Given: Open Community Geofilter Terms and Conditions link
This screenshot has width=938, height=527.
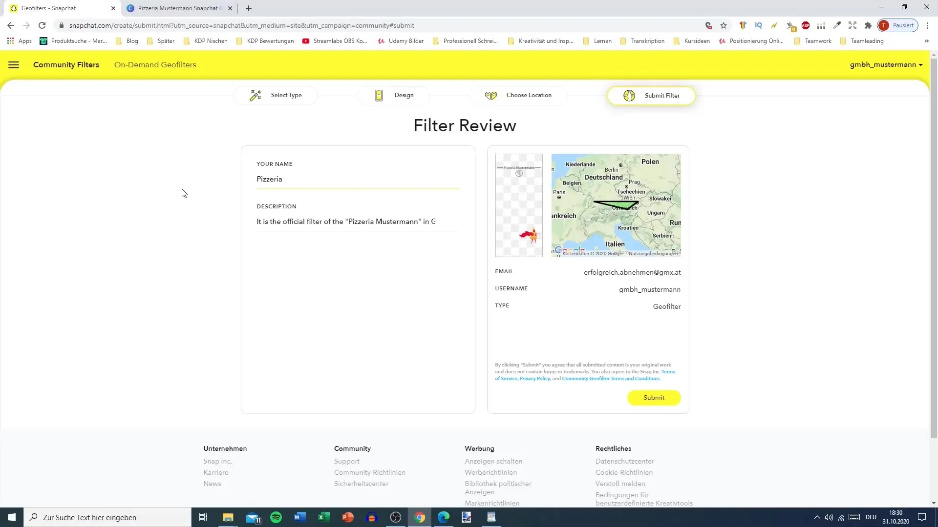Looking at the screenshot, I should click(x=611, y=379).
